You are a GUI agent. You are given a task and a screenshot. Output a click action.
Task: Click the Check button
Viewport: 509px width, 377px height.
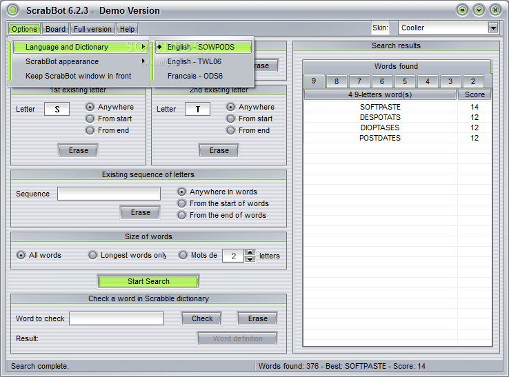point(201,318)
